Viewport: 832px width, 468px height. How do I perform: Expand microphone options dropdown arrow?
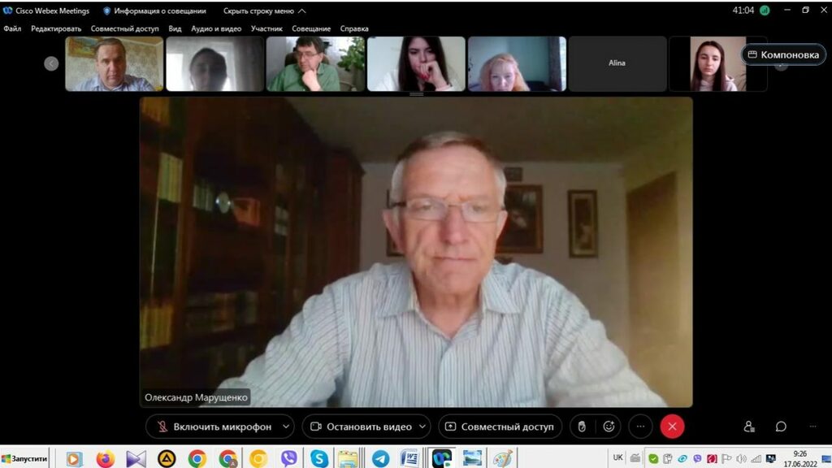(285, 427)
